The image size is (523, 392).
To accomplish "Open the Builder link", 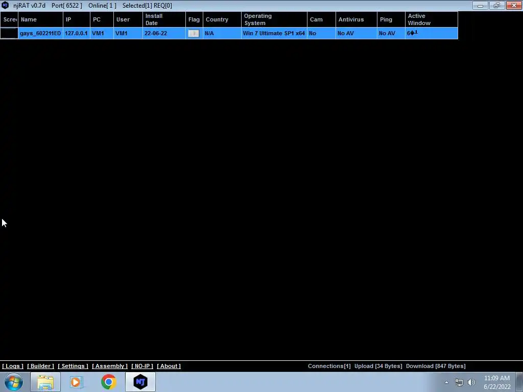I will click(x=40, y=366).
